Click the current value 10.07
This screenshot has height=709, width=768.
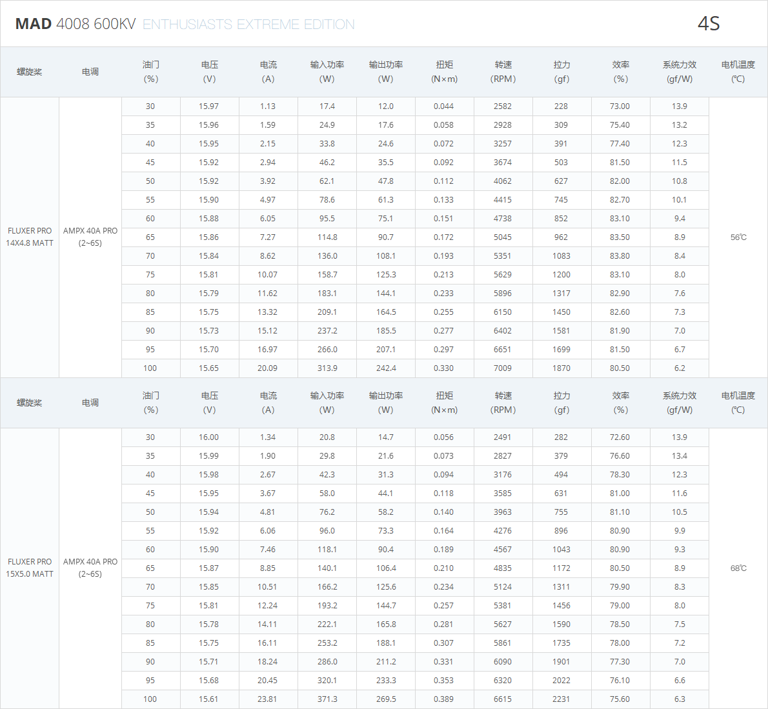pos(267,275)
